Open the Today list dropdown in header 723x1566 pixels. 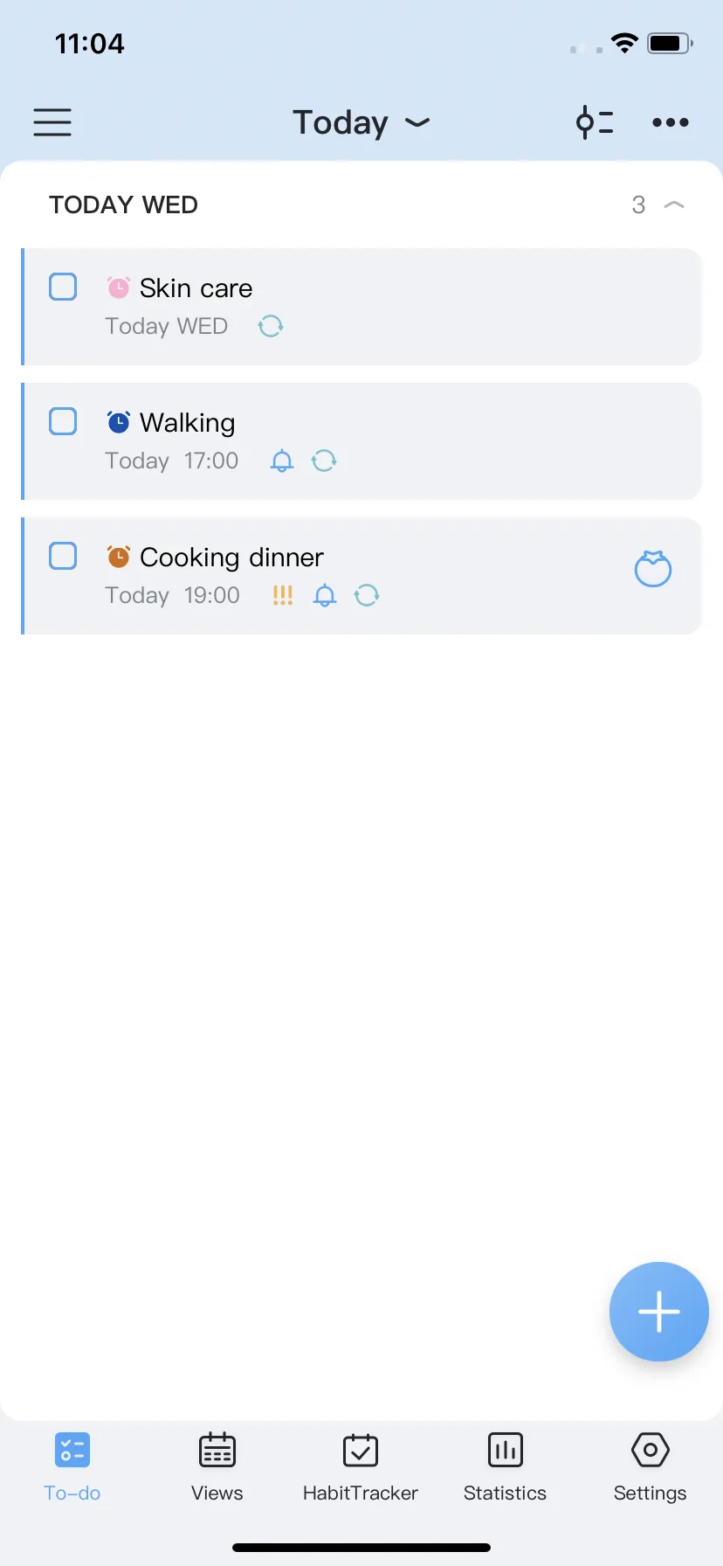tap(361, 122)
